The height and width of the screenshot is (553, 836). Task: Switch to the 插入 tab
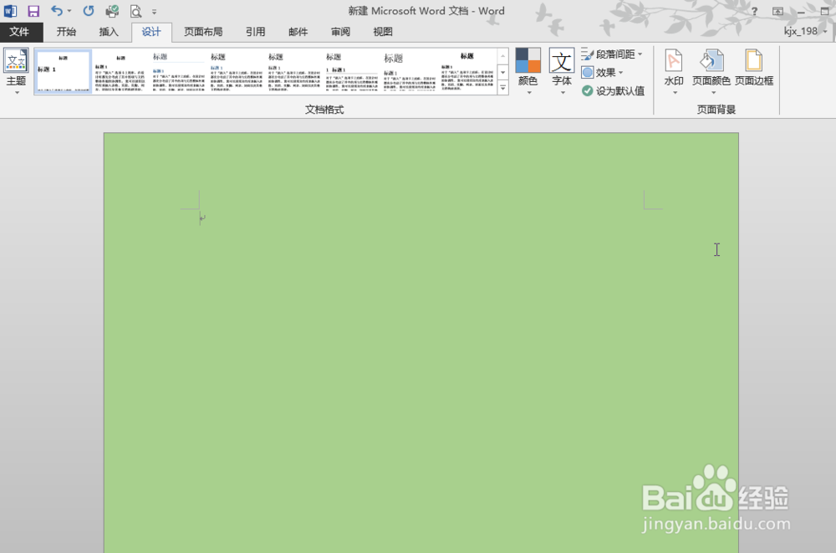(x=109, y=32)
